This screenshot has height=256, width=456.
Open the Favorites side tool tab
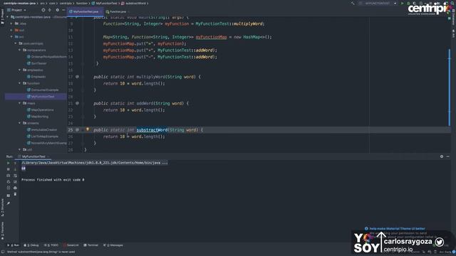[x=2, y=230]
